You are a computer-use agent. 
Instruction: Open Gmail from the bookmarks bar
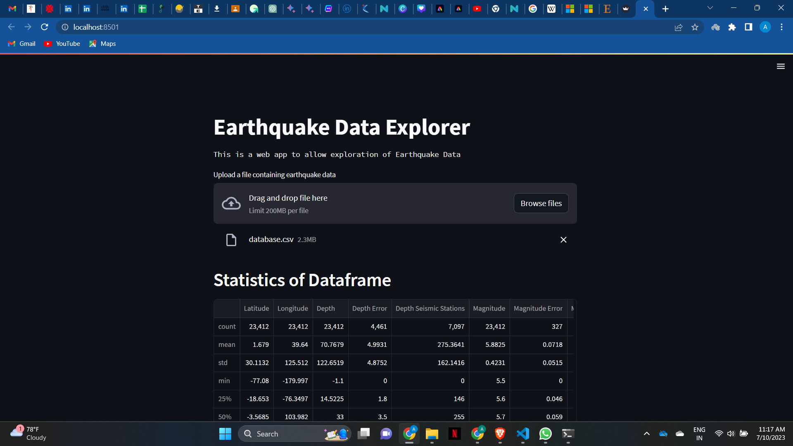pos(21,43)
